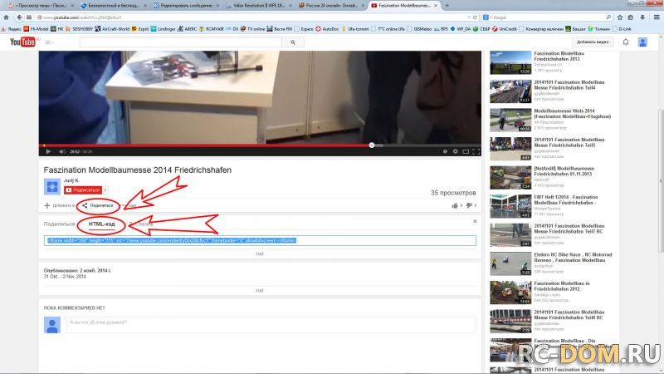This screenshot has width=664, height=374.
Task: Open the Hi-Model bookmark
Action: point(36,29)
